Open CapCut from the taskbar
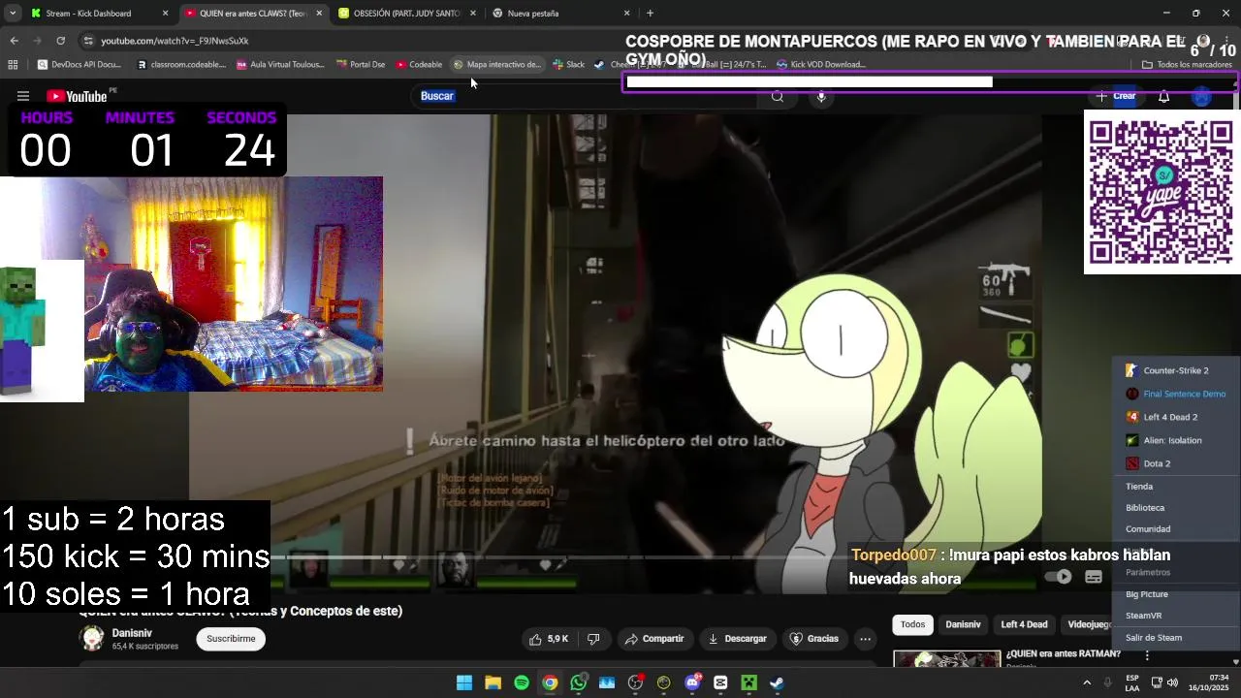1241x698 pixels. pos(720,682)
